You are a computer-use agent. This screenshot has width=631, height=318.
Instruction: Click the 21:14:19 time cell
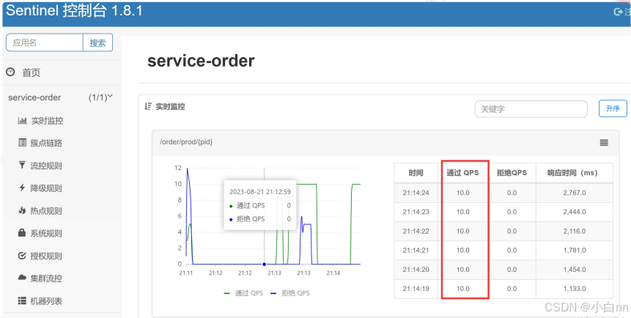point(416,289)
